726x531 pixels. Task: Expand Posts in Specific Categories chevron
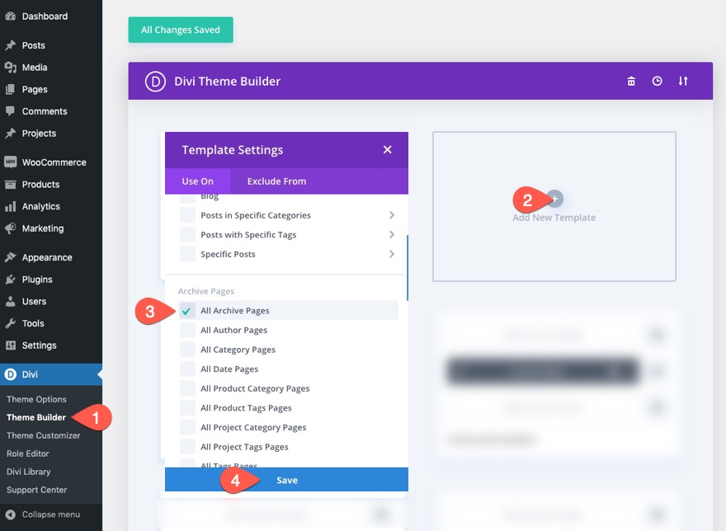[392, 215]
